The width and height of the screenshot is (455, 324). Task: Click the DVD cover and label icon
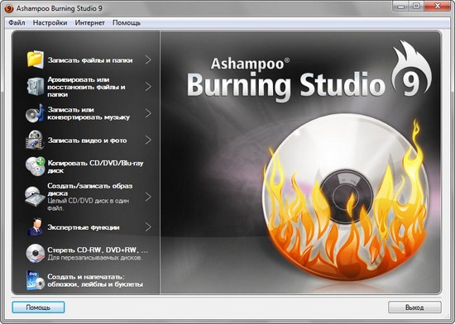(x=36, y=280)
